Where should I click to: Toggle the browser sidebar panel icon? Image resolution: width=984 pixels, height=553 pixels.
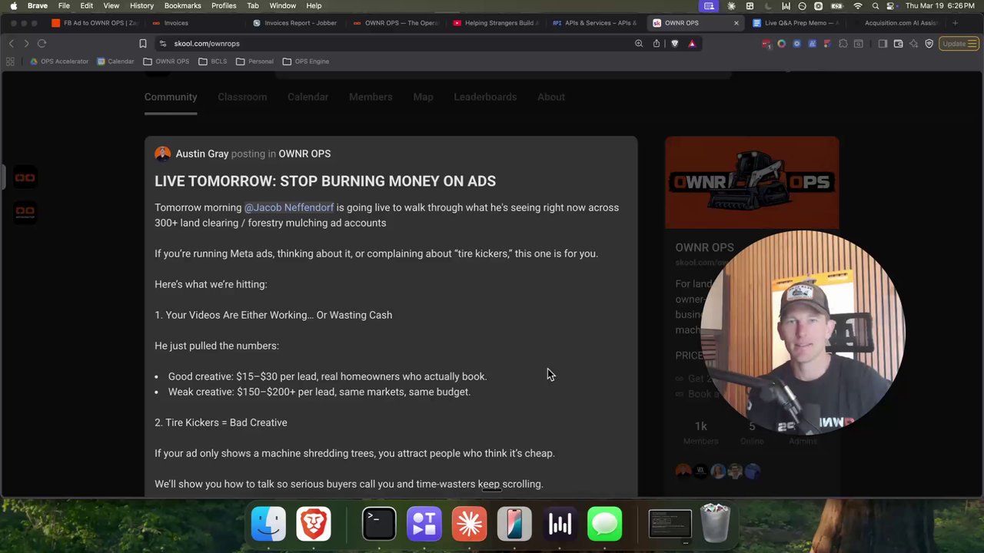click(882, 44)
